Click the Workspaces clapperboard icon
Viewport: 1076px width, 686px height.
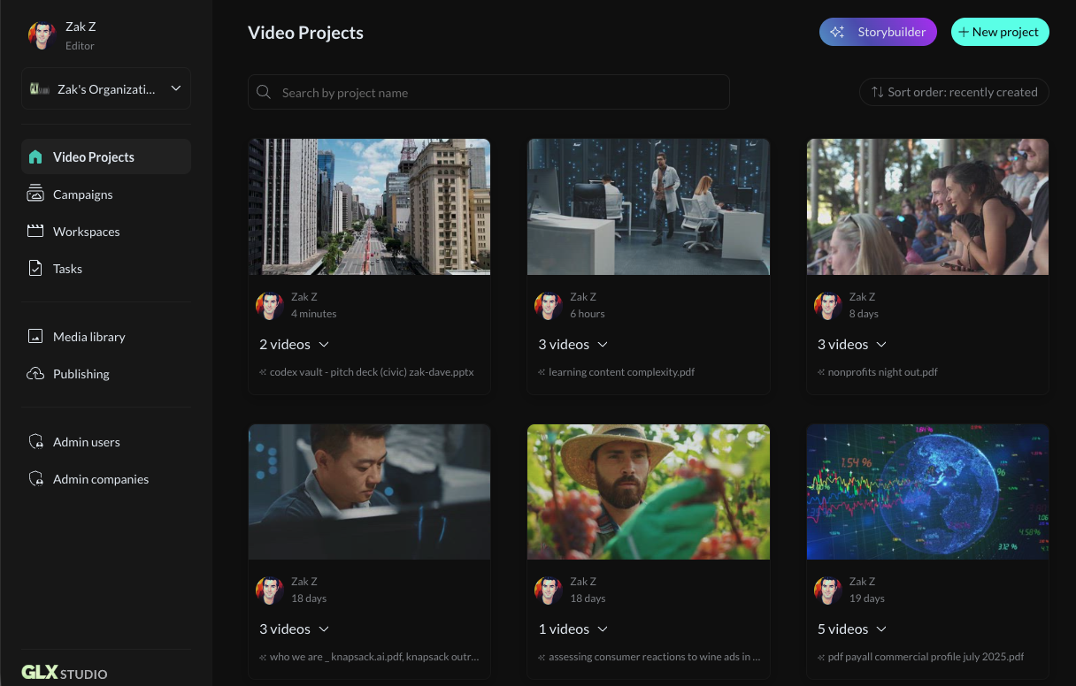click(x=35, y=232)
